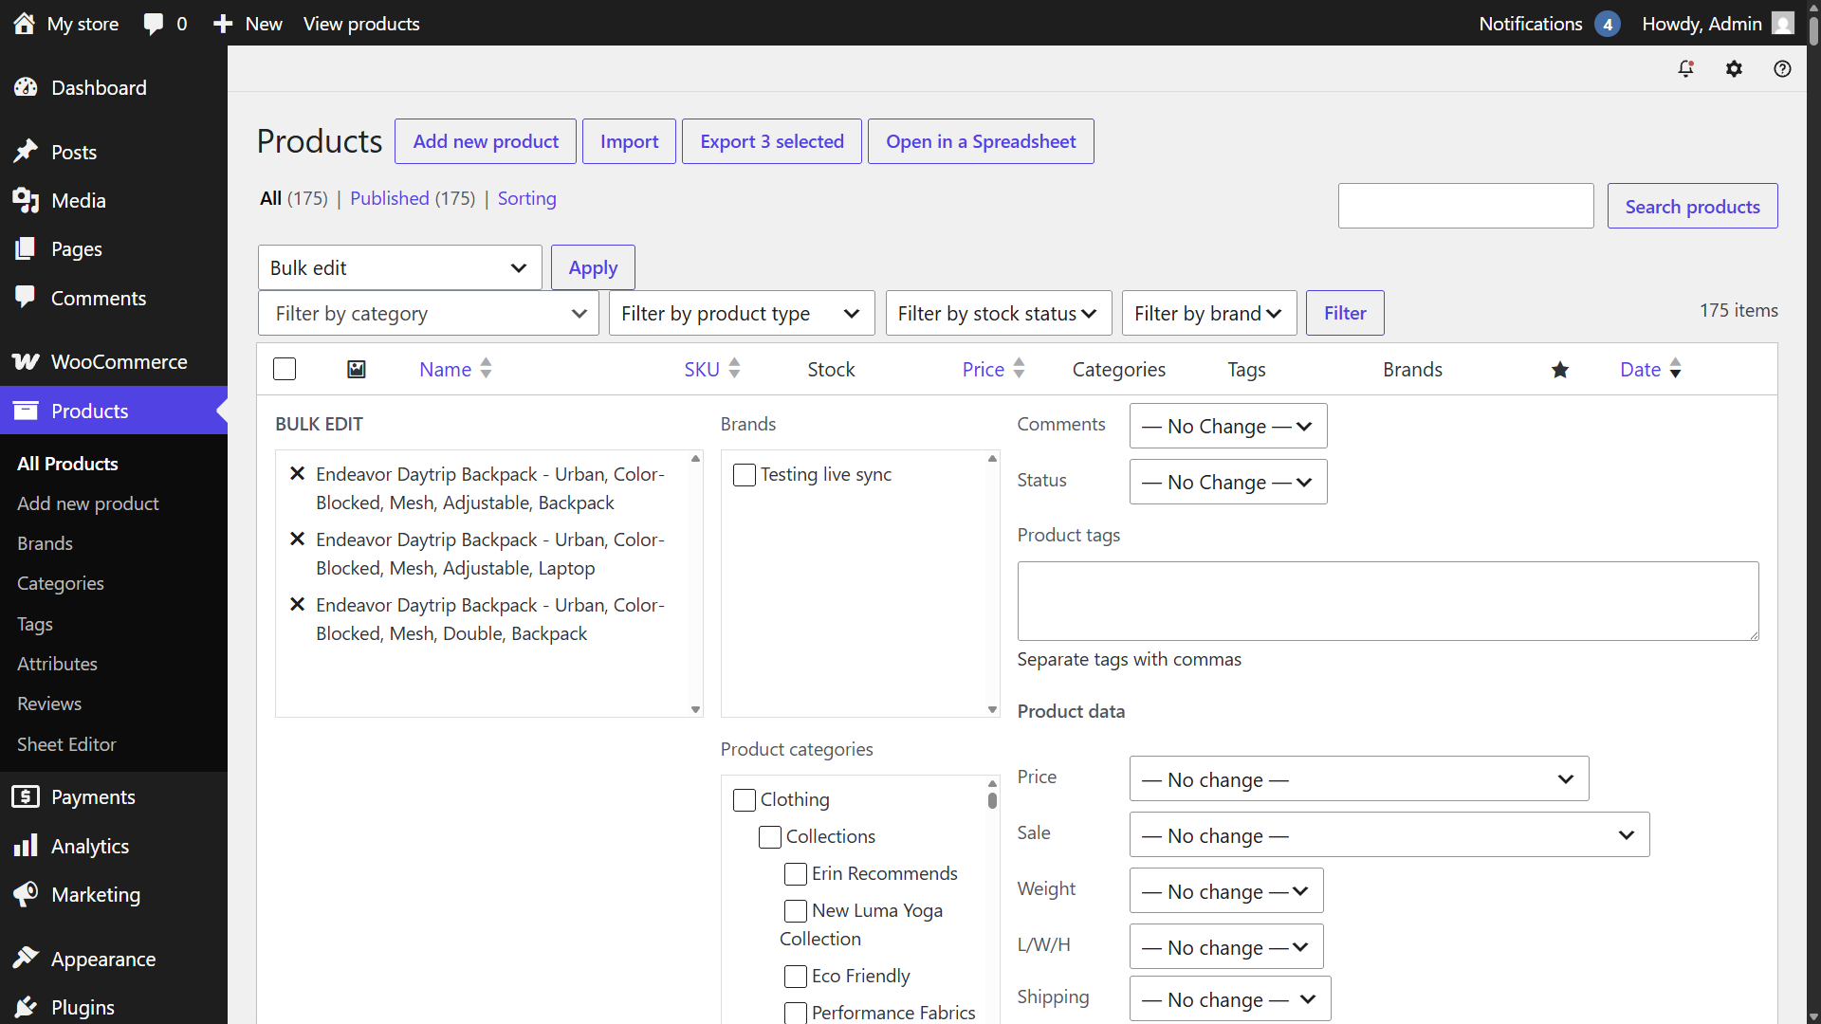Click the Comments icon in sidebar

coord(26,298)
